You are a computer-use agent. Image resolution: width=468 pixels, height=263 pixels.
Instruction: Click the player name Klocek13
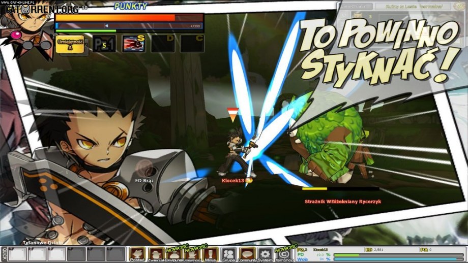(x=233, y=181)
